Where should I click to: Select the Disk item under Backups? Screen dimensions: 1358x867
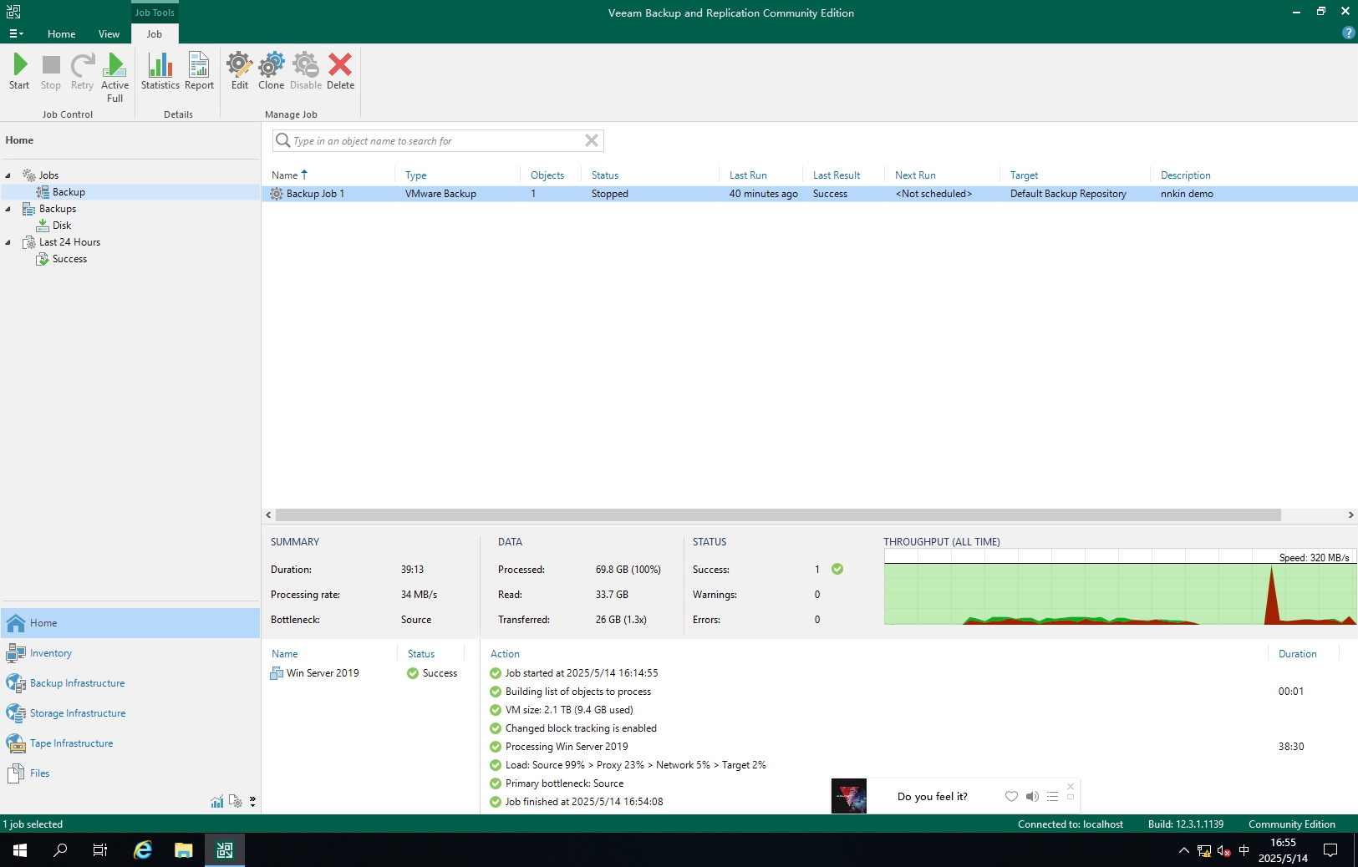click(x=62, y=226)
